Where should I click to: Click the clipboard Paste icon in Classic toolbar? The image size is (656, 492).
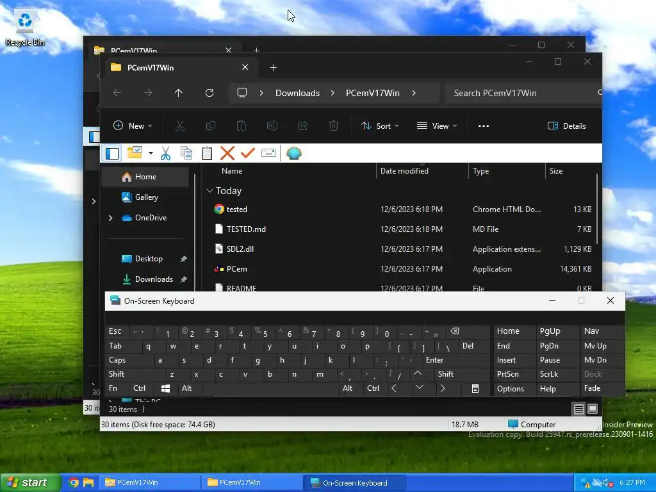coord(207,154)
